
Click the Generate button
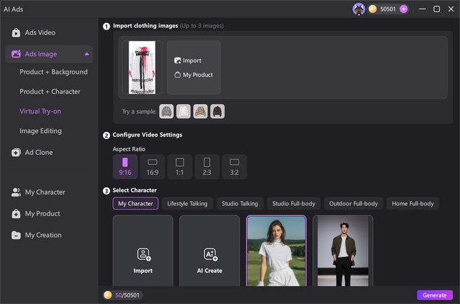click(x=434, y=295)
